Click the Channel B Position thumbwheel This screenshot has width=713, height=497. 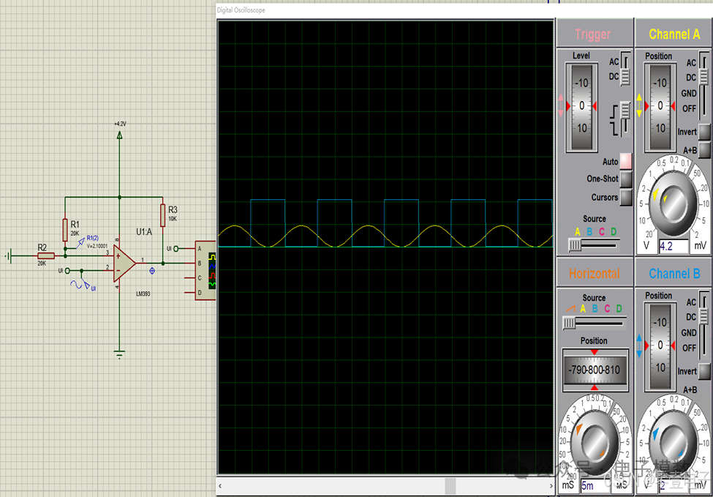660,346
